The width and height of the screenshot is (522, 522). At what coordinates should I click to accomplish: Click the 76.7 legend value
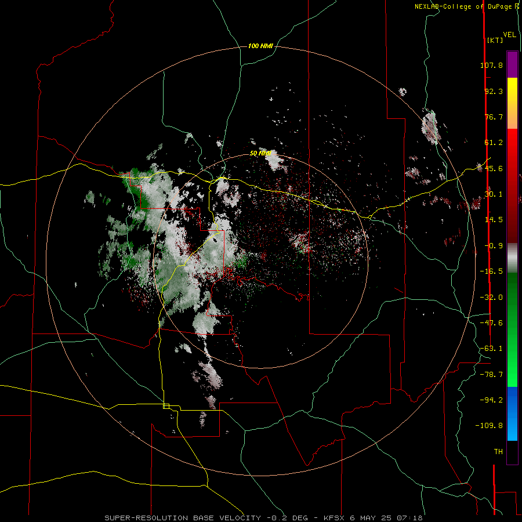(494, 117)
